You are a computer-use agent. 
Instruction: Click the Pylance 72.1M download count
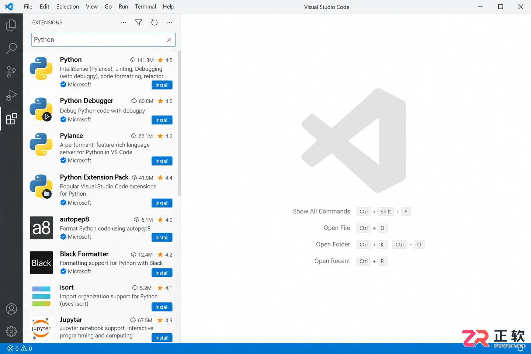click(x=142, y=136)
